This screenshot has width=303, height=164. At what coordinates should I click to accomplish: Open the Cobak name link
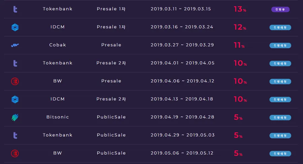58,45
